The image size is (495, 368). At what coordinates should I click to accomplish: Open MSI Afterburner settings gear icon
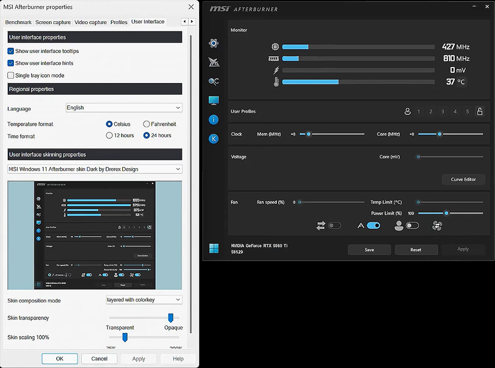[x=213, y=43]
